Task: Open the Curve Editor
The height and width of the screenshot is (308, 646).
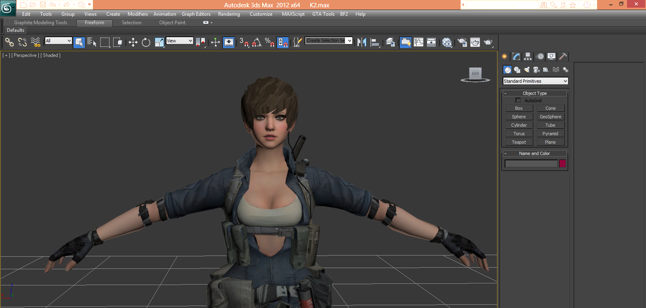Action: point(419,42)
